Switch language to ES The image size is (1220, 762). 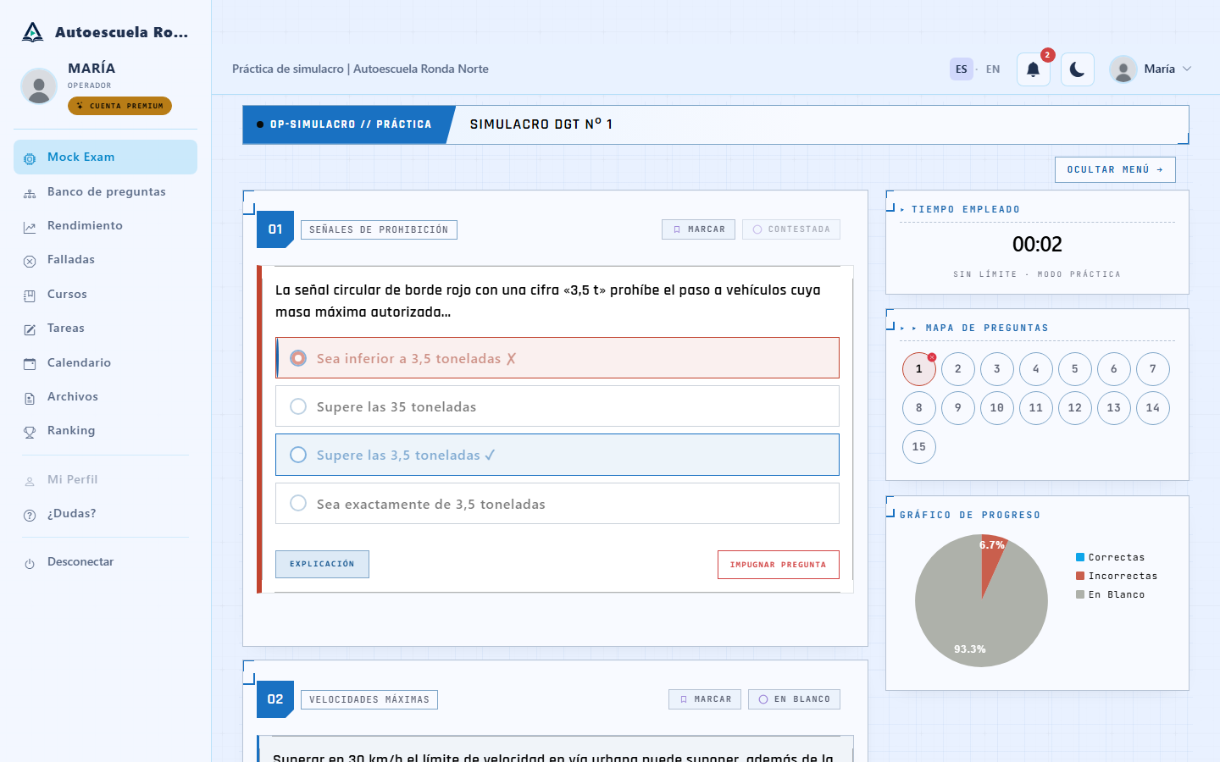coord(962,69)
